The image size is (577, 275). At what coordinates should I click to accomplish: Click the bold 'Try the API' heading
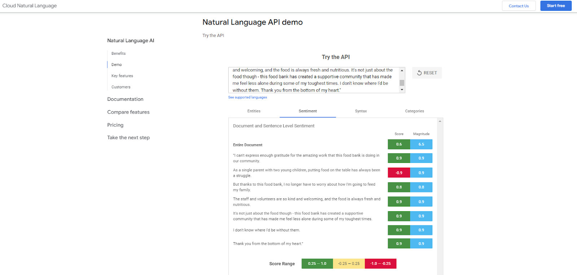pos(336,57)
